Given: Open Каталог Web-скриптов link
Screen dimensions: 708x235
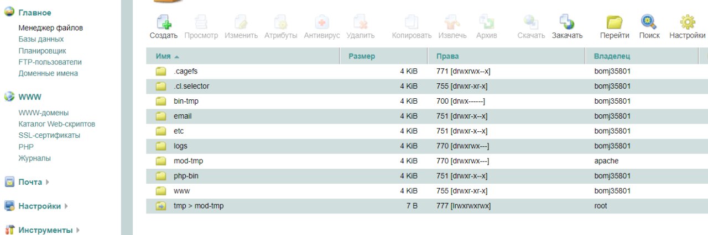Looking at the screenshot, I should click(x=56, y=124).
